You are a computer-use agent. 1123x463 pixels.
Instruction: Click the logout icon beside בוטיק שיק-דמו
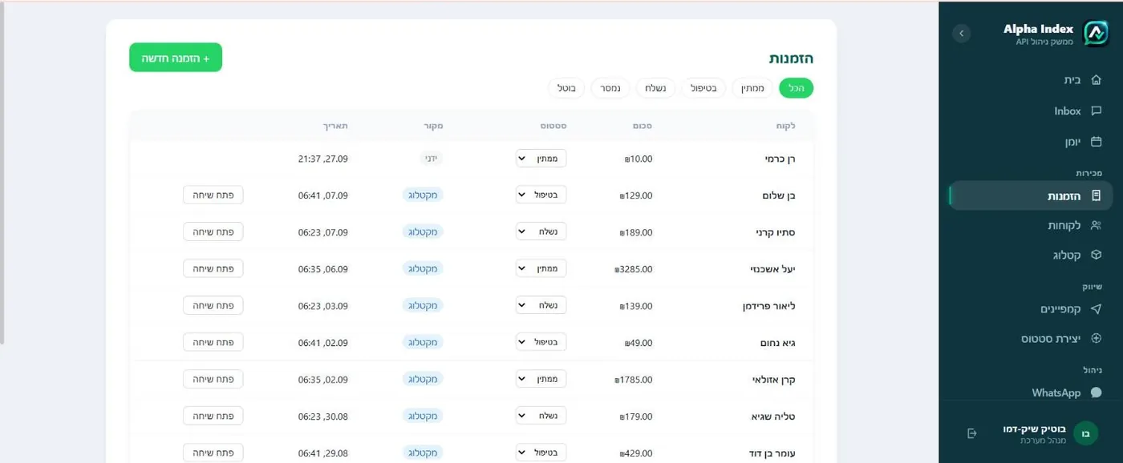972,433
